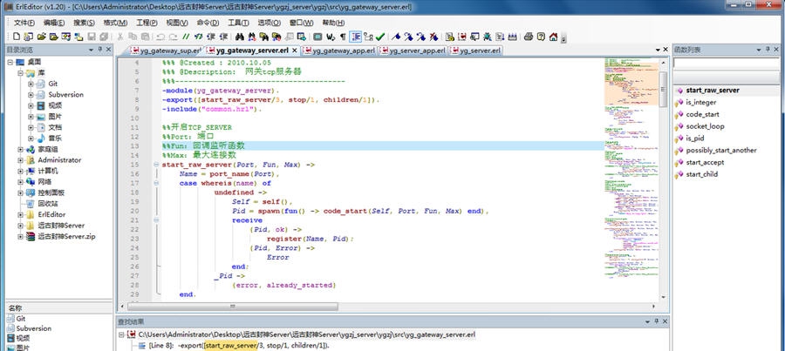Open the 工具(T) menu
The width and height of the screenshot is (785, 351).
coord(237,22)
